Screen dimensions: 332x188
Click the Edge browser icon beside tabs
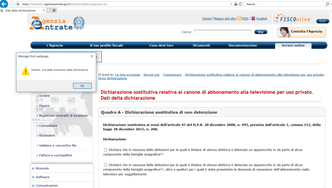pos(54,10)
